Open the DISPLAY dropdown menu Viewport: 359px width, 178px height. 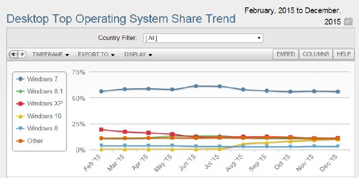138,54
